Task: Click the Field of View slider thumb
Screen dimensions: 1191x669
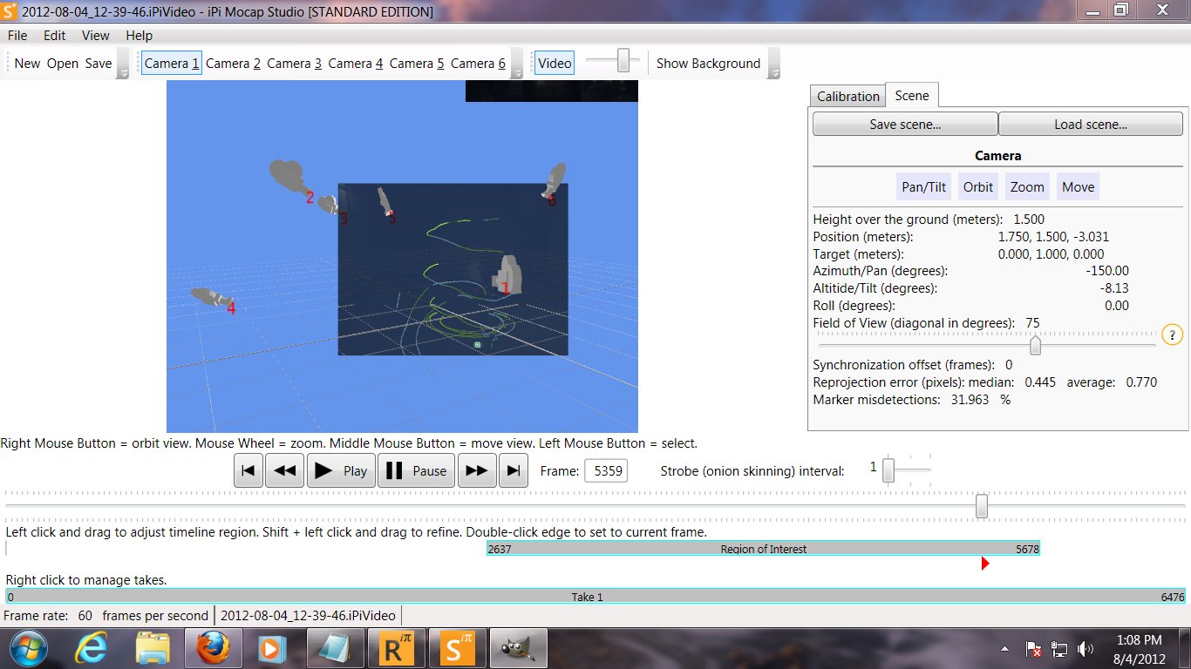Action: [x=1035, y=346]
